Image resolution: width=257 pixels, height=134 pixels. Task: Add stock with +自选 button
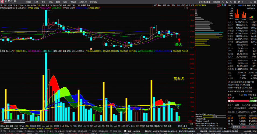[x=188, y=5]
